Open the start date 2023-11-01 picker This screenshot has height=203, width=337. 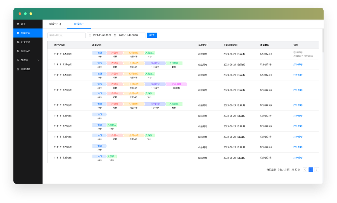tap(102, 35)
